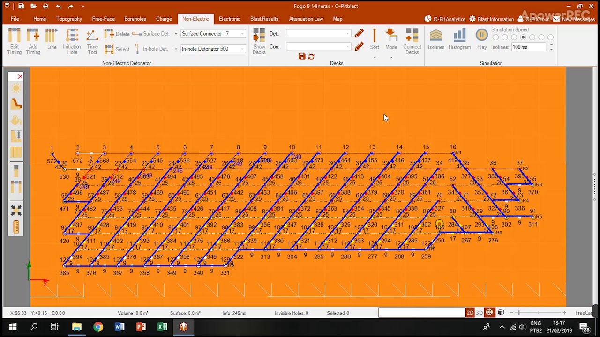
Task: Select the second Simulation Speed radio button
Action: [505, 37]
